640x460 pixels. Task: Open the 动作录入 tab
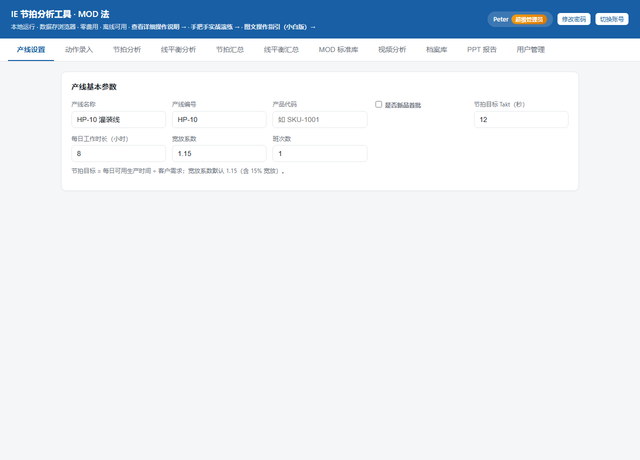point(79,50)
